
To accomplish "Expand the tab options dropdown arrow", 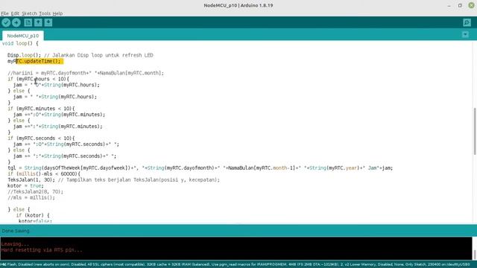I will [465, 34].
